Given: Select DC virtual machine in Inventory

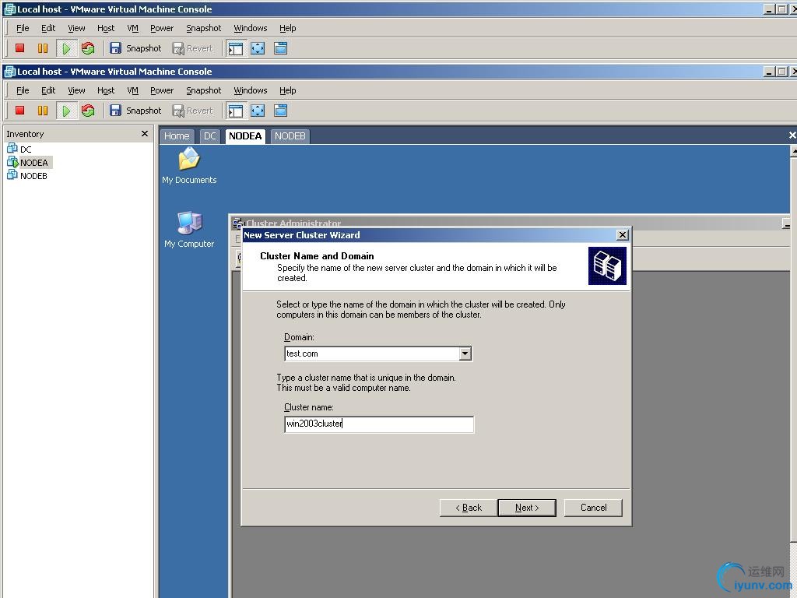Looking at the screenshot, I should (x=19, y=149).
